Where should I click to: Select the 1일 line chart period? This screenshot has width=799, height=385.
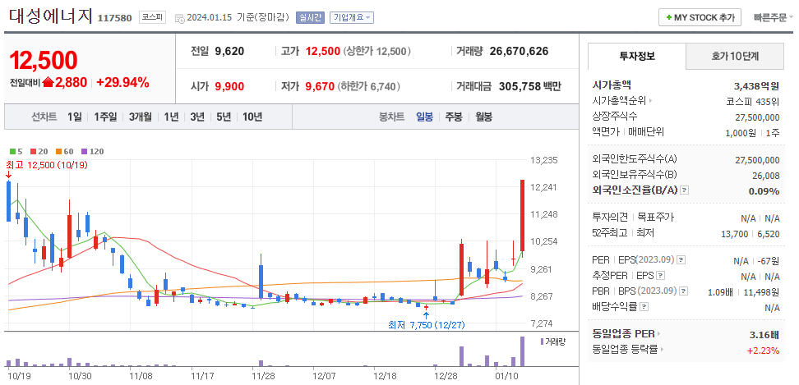coord(75,117)
